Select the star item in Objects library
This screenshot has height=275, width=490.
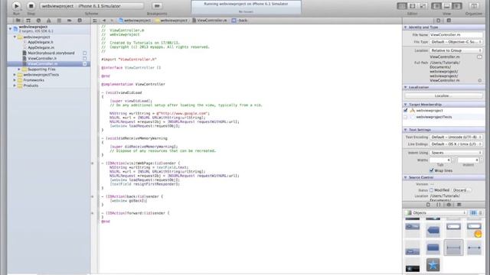point(433,265)
